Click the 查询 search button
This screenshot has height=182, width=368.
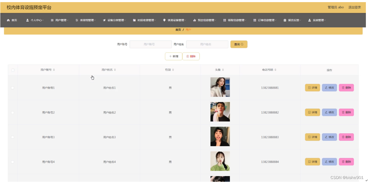coord(239,44)
